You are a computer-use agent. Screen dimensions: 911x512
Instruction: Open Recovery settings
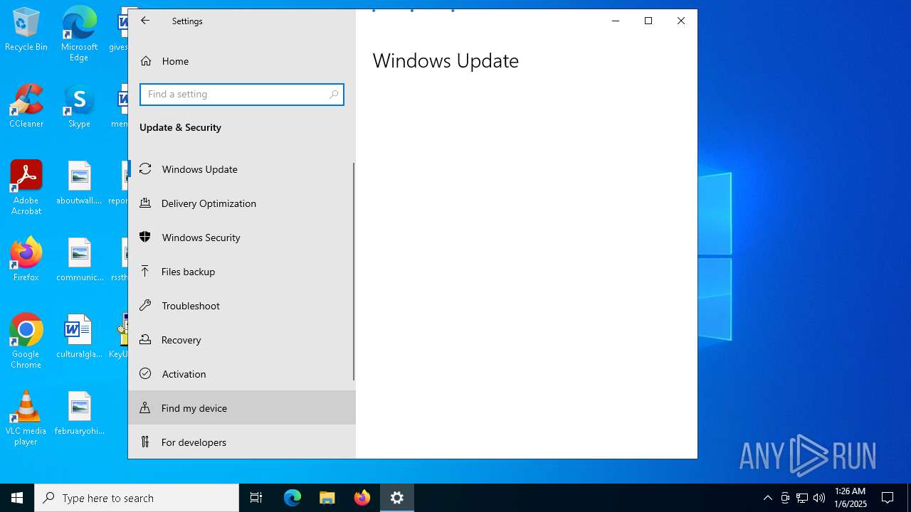(x=241, y=340)
